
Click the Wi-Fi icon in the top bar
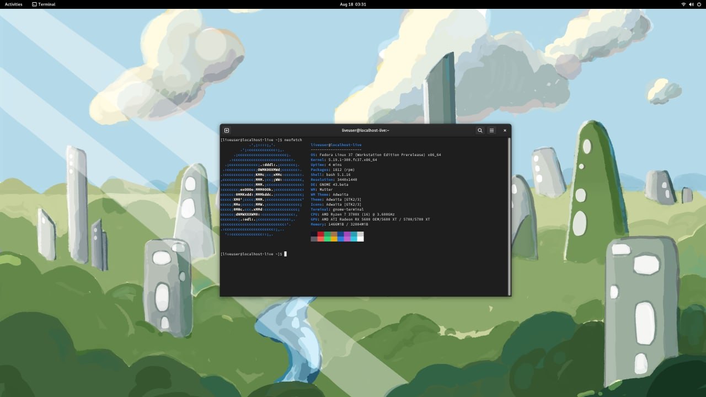pyautogui.click(x=683, y=4)
